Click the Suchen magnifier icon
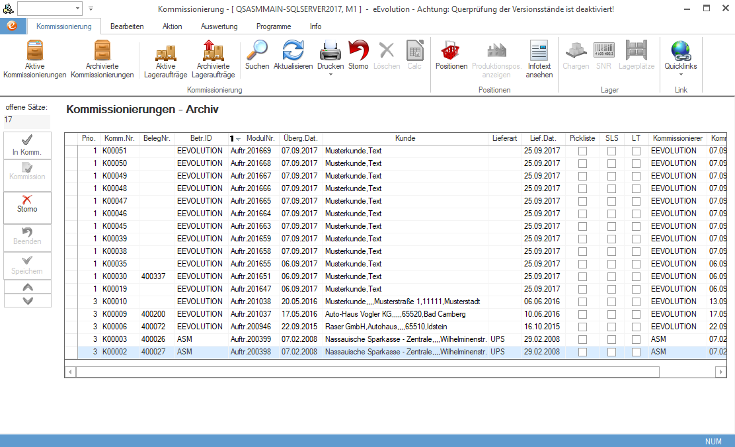The height and width of the screenshot is (447, 735). (x=257, y=50)
